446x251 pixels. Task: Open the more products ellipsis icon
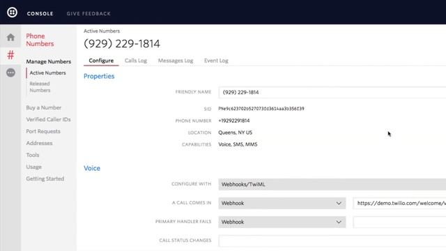point(11,73)
